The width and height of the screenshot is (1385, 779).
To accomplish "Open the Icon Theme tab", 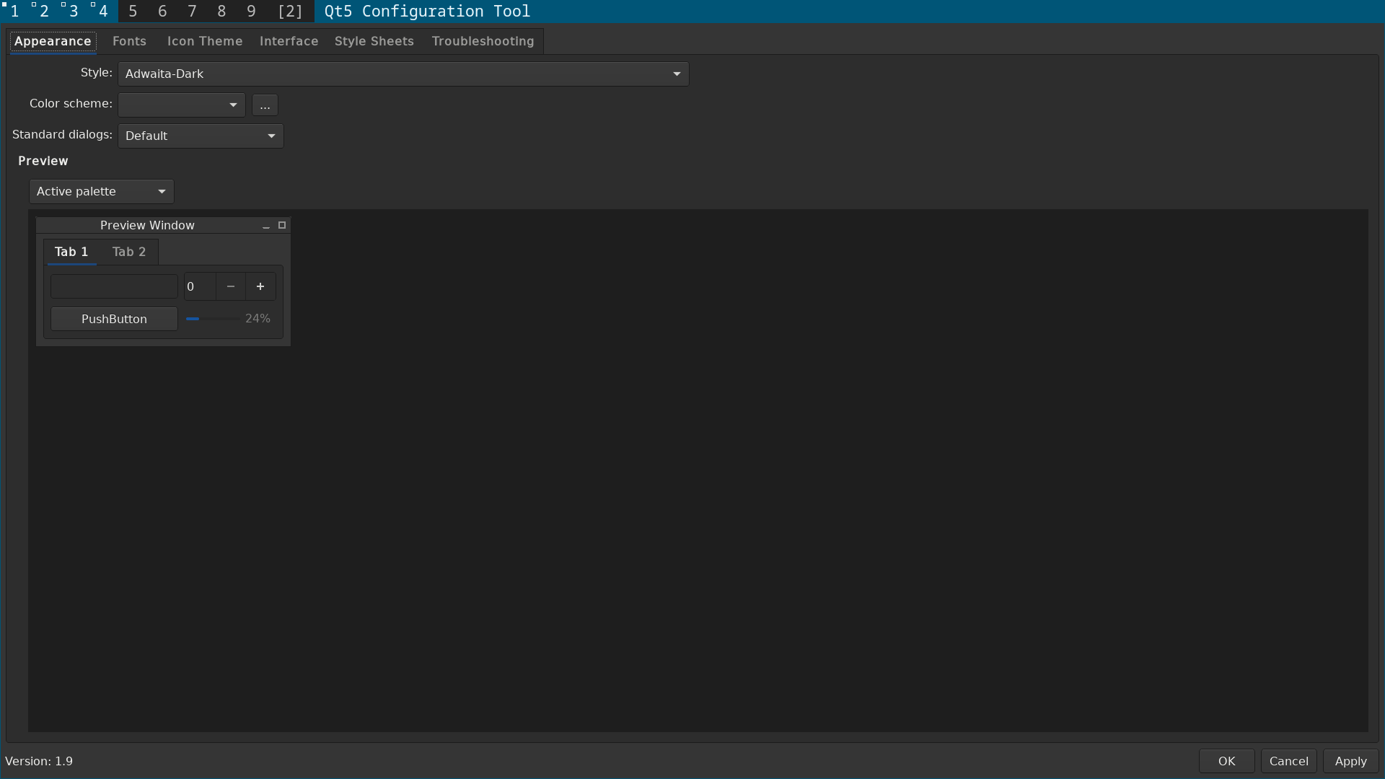I will (205, 41).
